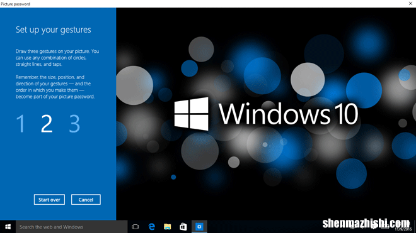Viewport: 416px width, 233px height.
Task: Select gesture number 2 indicator
Action: tap(47, 123)
